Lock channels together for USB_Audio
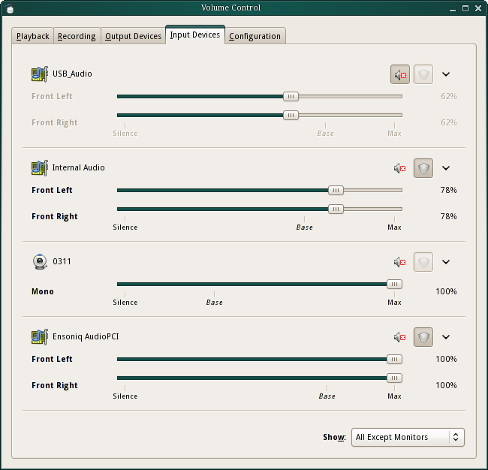 point(423,74)
